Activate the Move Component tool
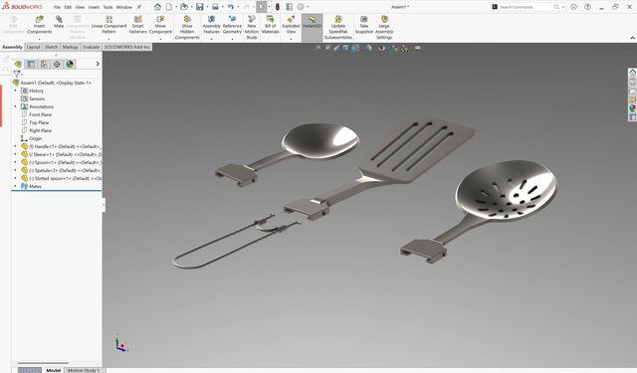 160,25
